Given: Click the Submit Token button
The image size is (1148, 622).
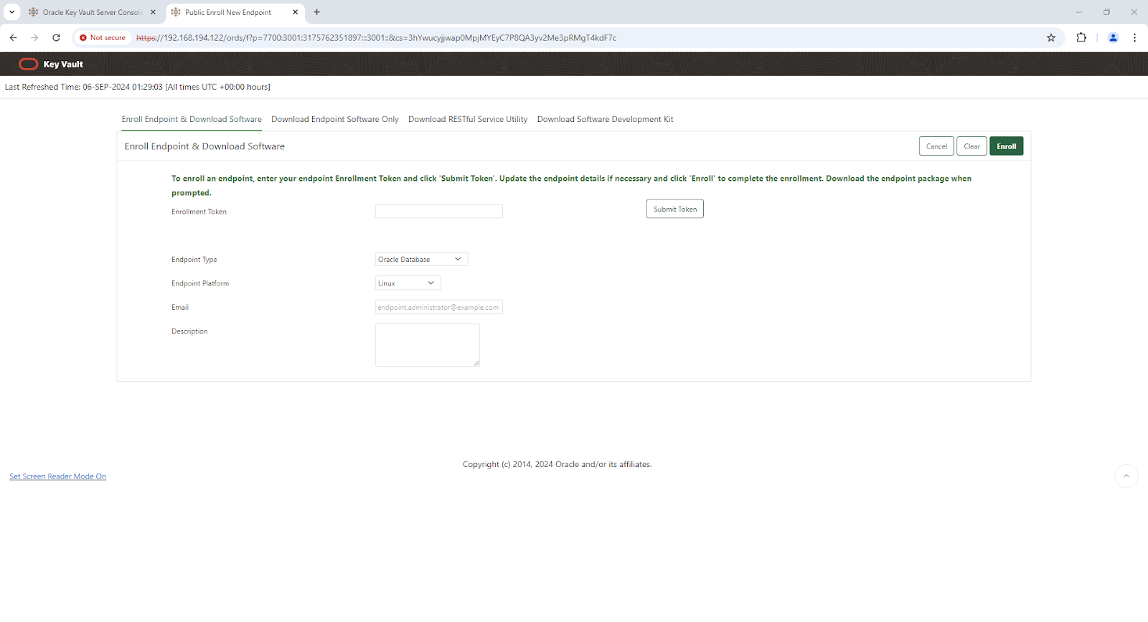Looking at the screenshot, I should pos(675,209).
